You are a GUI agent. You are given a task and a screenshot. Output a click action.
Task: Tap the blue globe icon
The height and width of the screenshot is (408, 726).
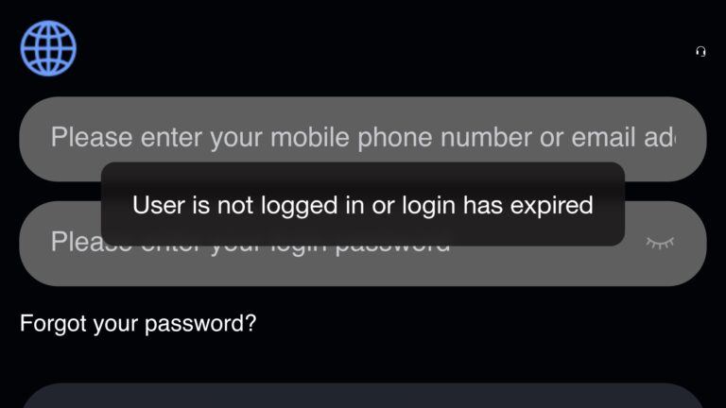click(x=48, y=48)
